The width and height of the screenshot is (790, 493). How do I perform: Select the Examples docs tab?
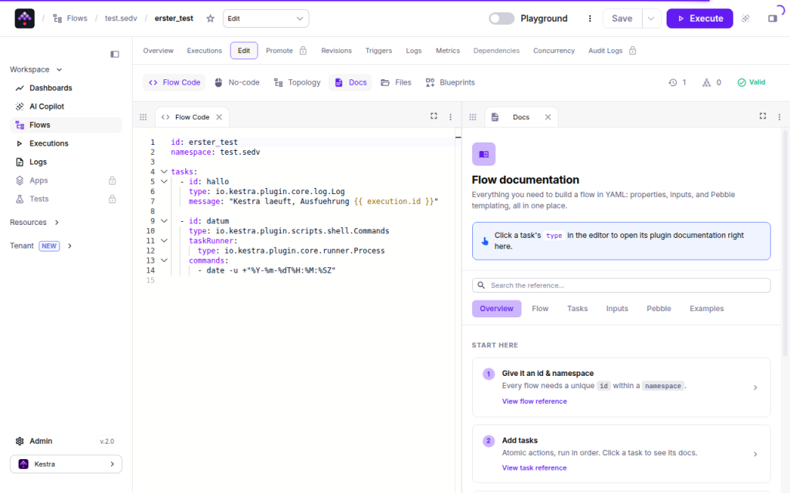pyautogui.click(x=707, y=309)
